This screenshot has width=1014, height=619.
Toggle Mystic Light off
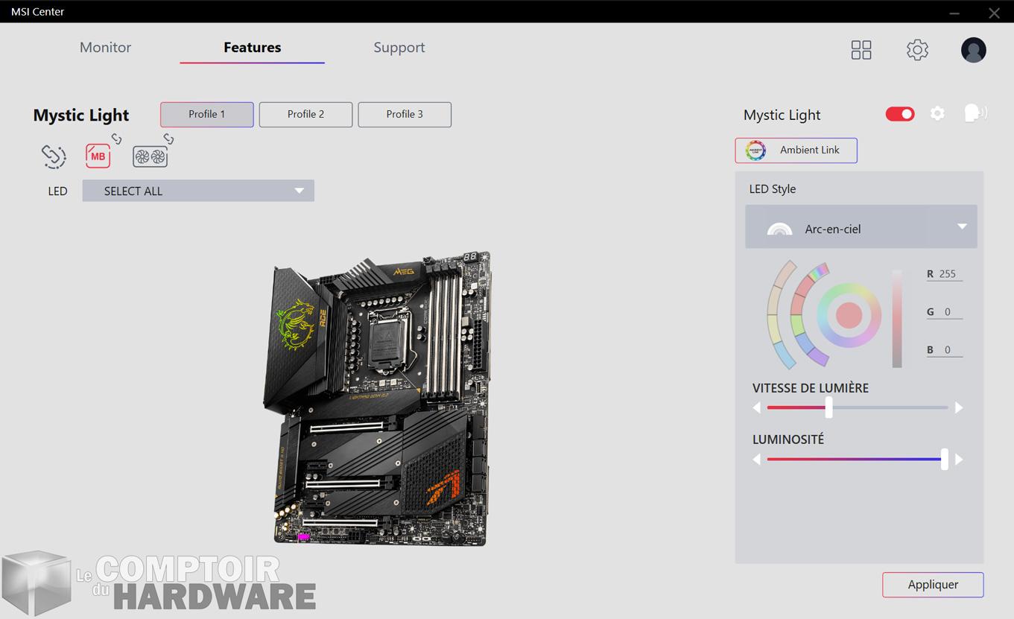pyautogui.click(x=899, y=113)
